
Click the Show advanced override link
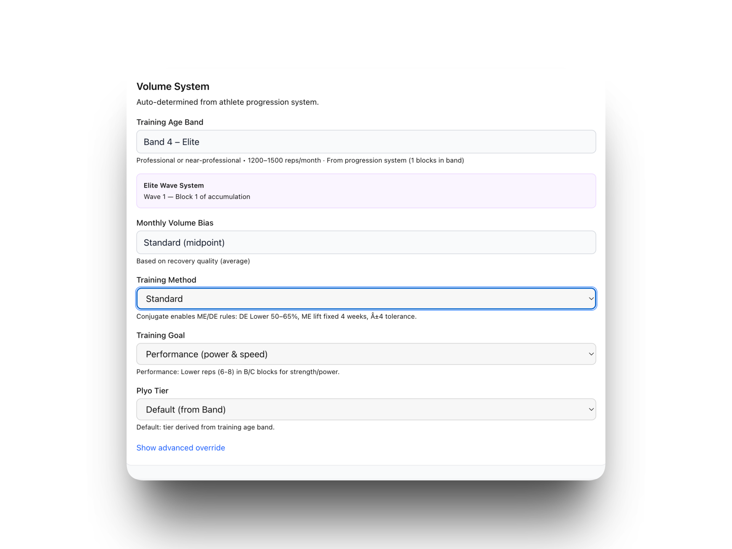click(181, 448)
